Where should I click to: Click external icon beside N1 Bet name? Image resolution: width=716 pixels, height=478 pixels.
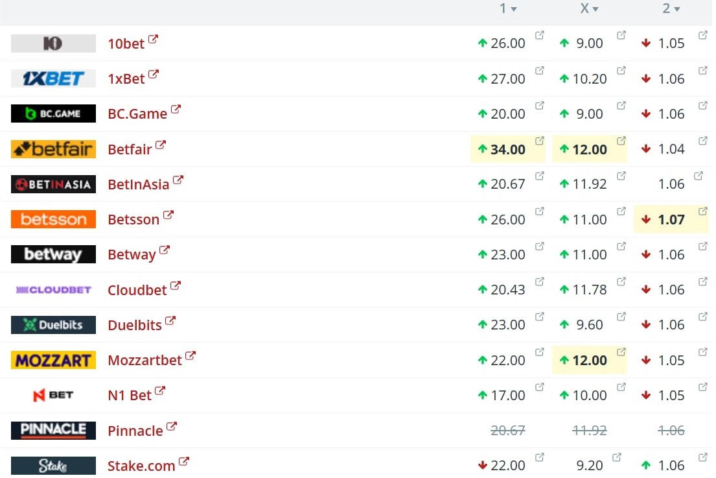(x=160, y=391)
